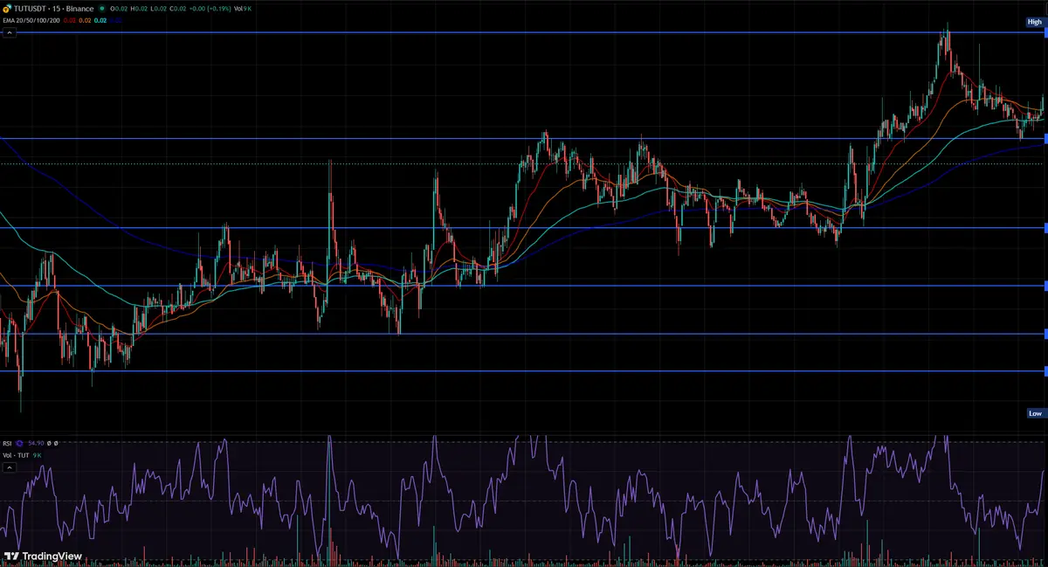Select the Vol · TUT indicator label
Viewport: 1048px width, 567px height.
(16, 455)
